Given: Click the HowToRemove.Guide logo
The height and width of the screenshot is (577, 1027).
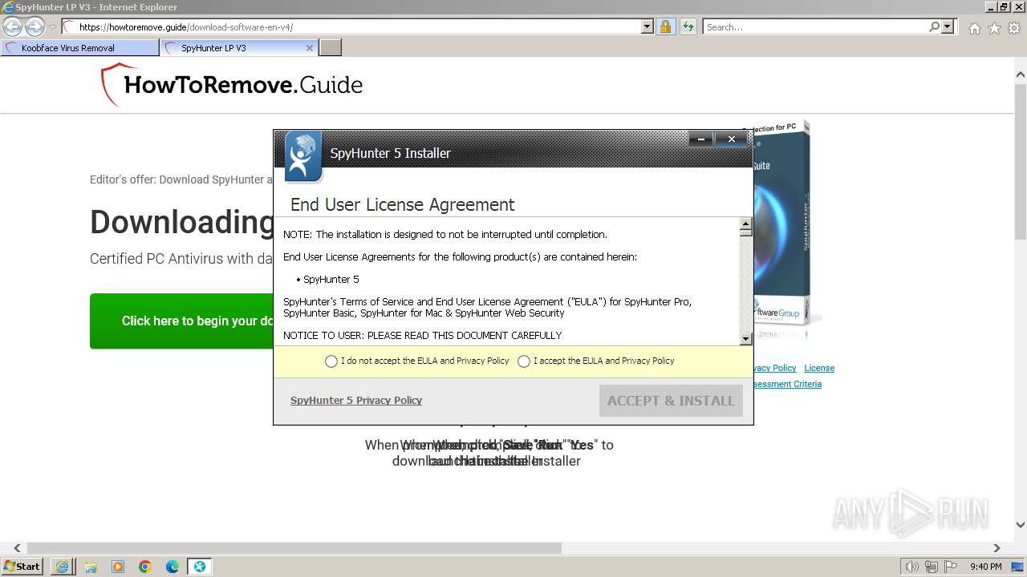Looking at the screenshot, I should (231, 85).
